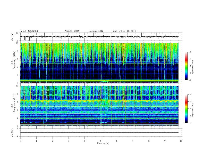
Task: Click the orange 6 kHz band in ch.2 spectrogram
Action: [99, 101]
